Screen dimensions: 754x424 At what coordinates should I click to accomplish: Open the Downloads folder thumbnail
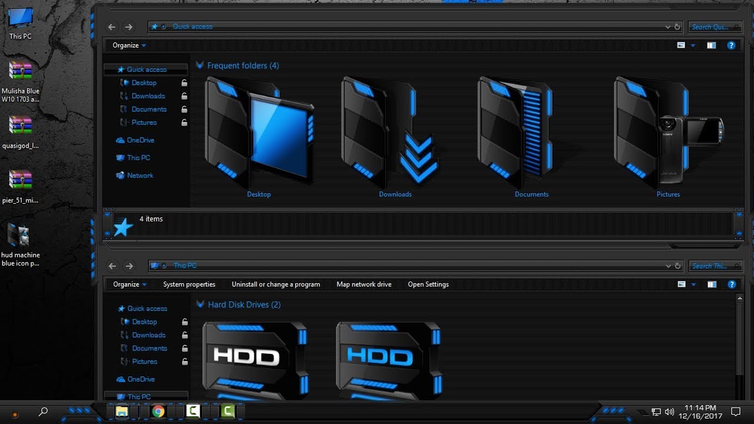(x=395, y=135)
